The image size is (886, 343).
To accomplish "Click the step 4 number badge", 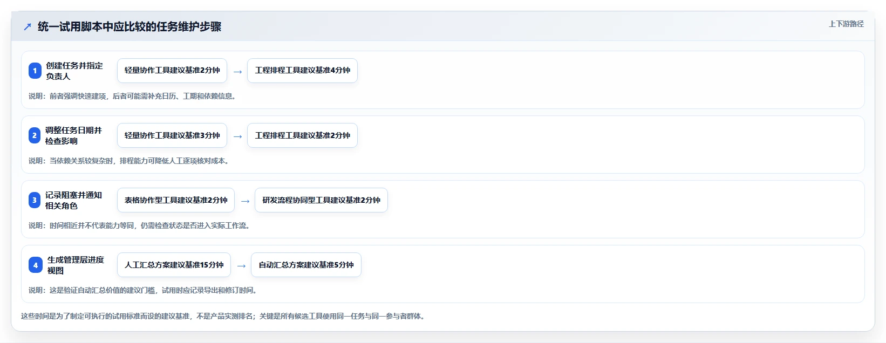I will pyautogui.click(x=36, y=265).
